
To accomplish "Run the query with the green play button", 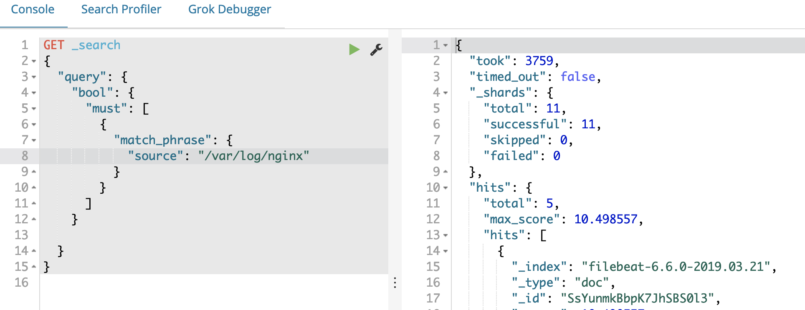I will 354,49.
